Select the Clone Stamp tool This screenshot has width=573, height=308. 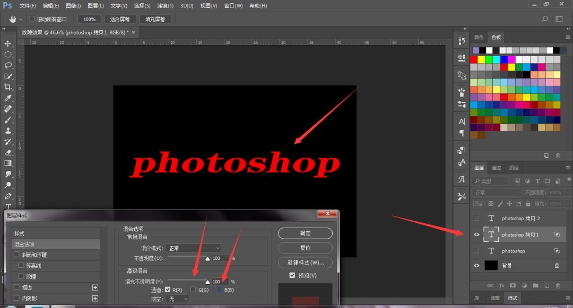tap(7, 131)
